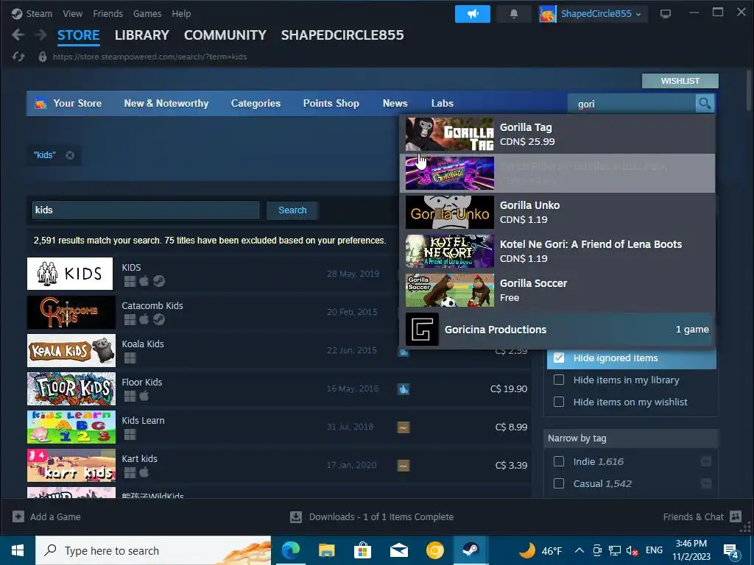Screen dimensions: 754x565
Task: Click the mixed review icon for Kids Learn
Action: pos(404,427)
